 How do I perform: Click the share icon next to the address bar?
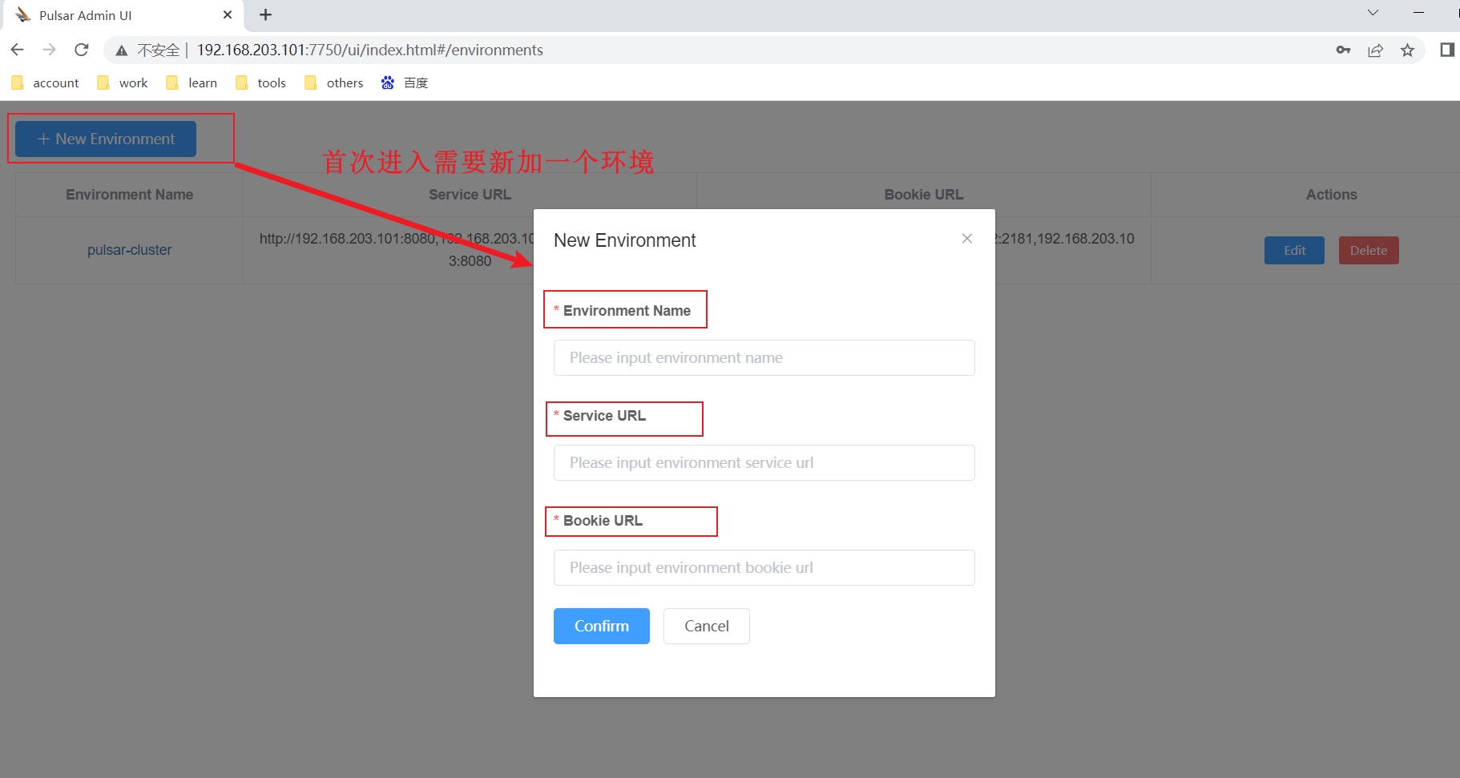pos(1376,50)
